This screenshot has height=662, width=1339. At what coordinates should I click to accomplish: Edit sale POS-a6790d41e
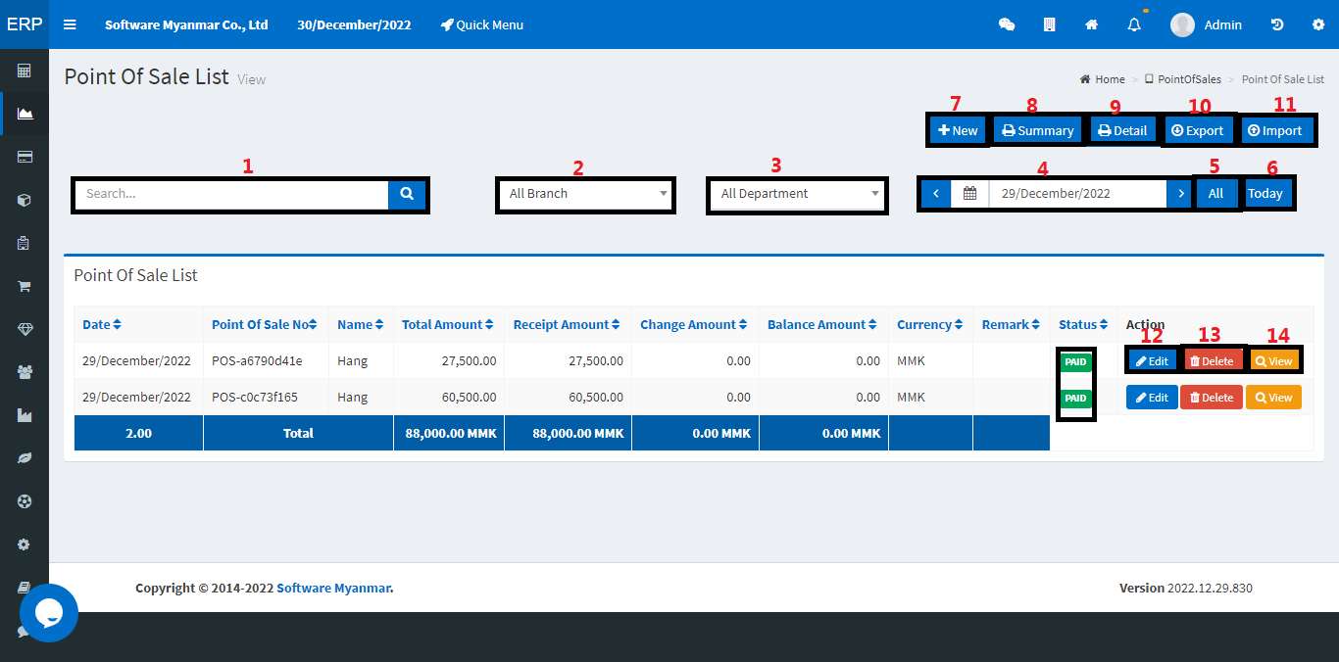pos(1152,361)
